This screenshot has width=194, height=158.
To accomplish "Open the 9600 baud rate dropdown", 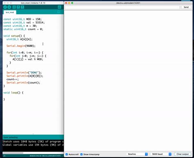I will 161,154.
